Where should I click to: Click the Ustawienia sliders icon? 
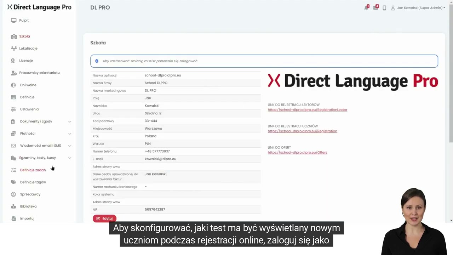pos(13,109)
